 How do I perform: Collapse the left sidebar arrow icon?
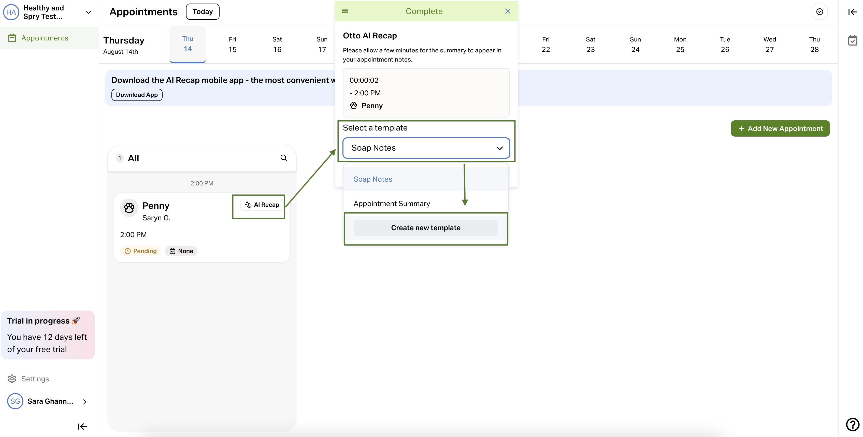82,426
